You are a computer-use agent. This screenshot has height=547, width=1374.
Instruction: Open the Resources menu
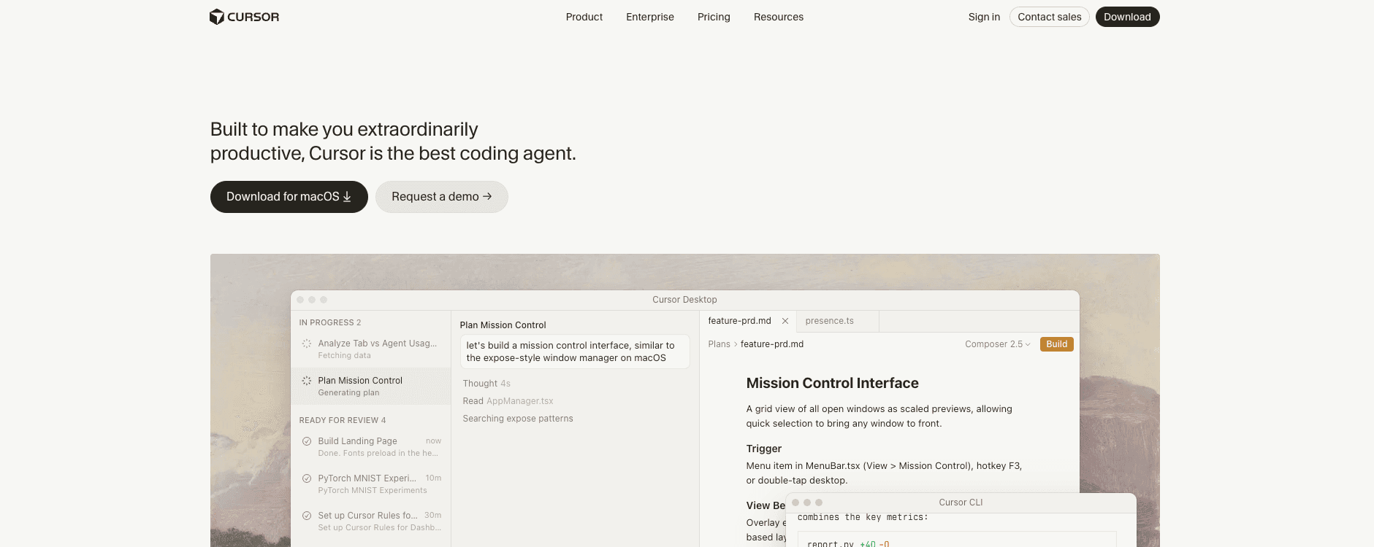coord(778,17)
